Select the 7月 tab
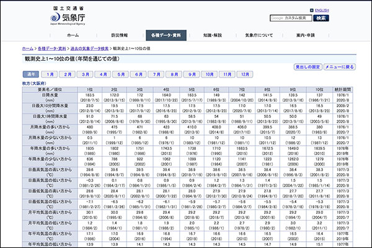Viewport: 372px width, 248px height. point(157,74)
